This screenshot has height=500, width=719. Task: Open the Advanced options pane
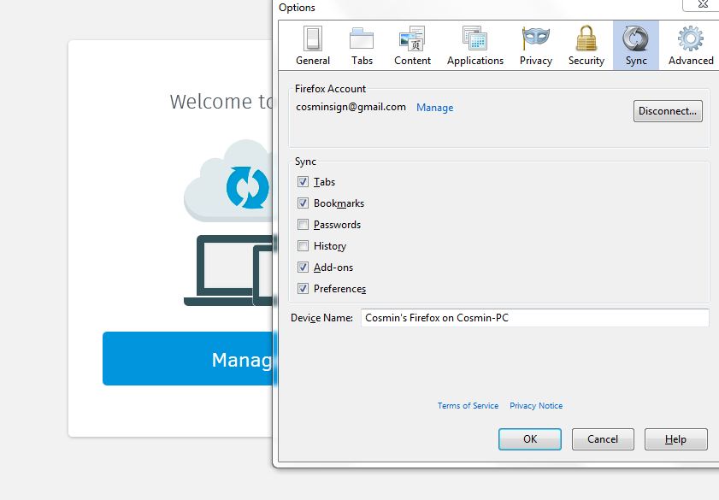691,45
